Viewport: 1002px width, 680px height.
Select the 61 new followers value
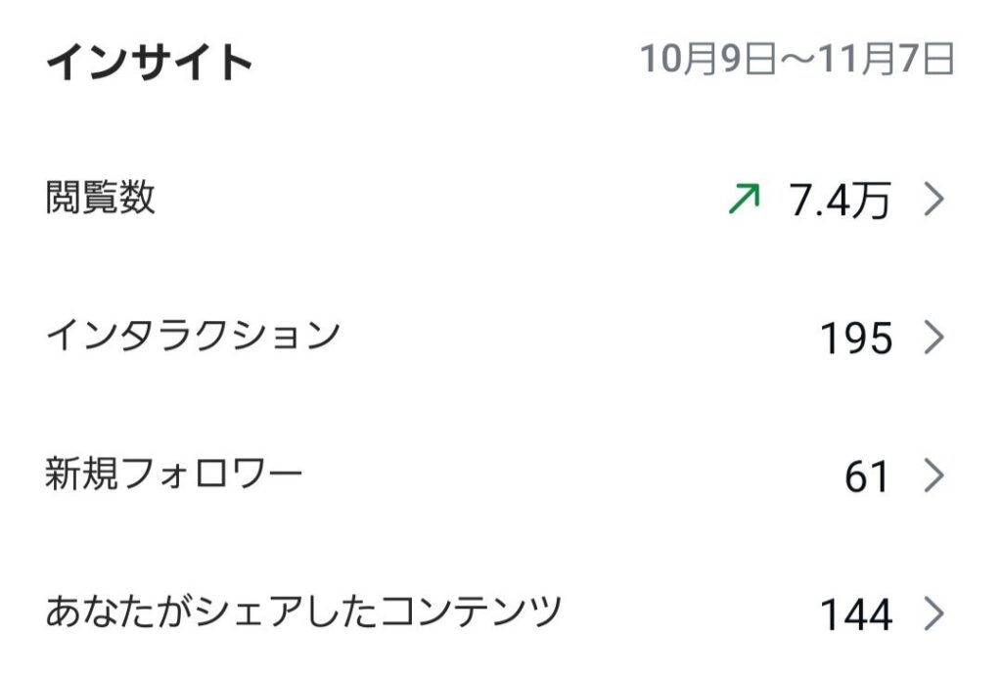point(867,477)
